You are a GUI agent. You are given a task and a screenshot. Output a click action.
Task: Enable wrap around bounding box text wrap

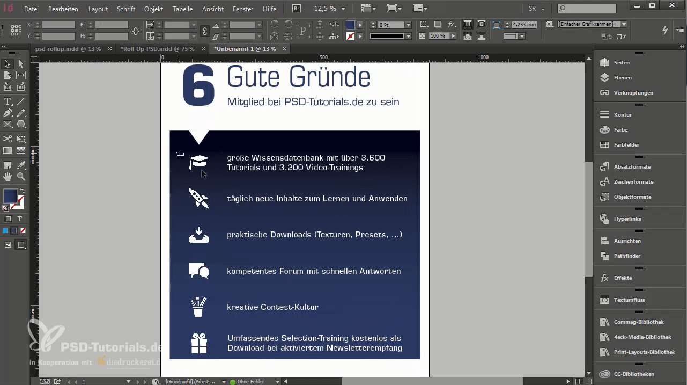[482, 25]
